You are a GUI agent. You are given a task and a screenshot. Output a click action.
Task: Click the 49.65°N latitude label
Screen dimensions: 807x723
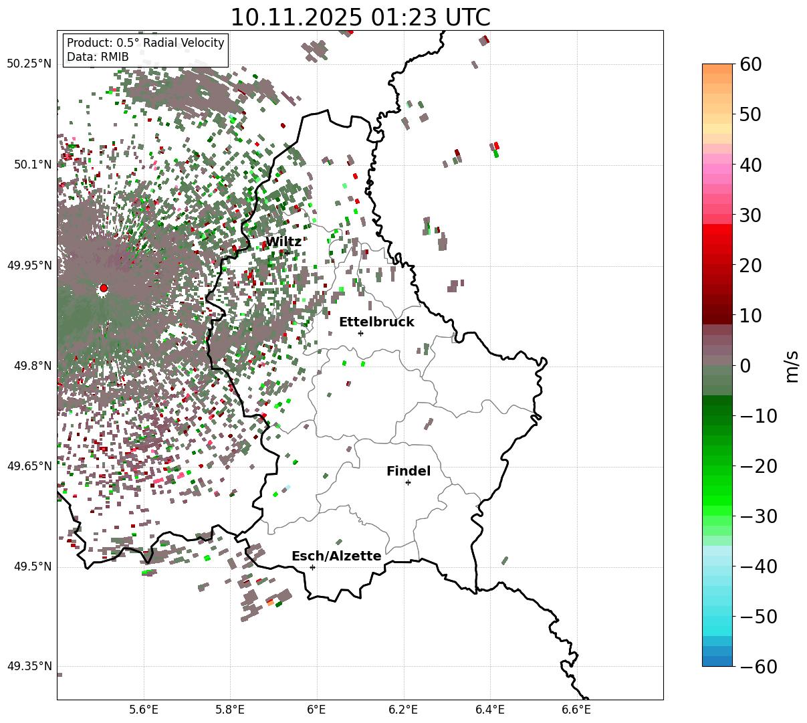29,466
